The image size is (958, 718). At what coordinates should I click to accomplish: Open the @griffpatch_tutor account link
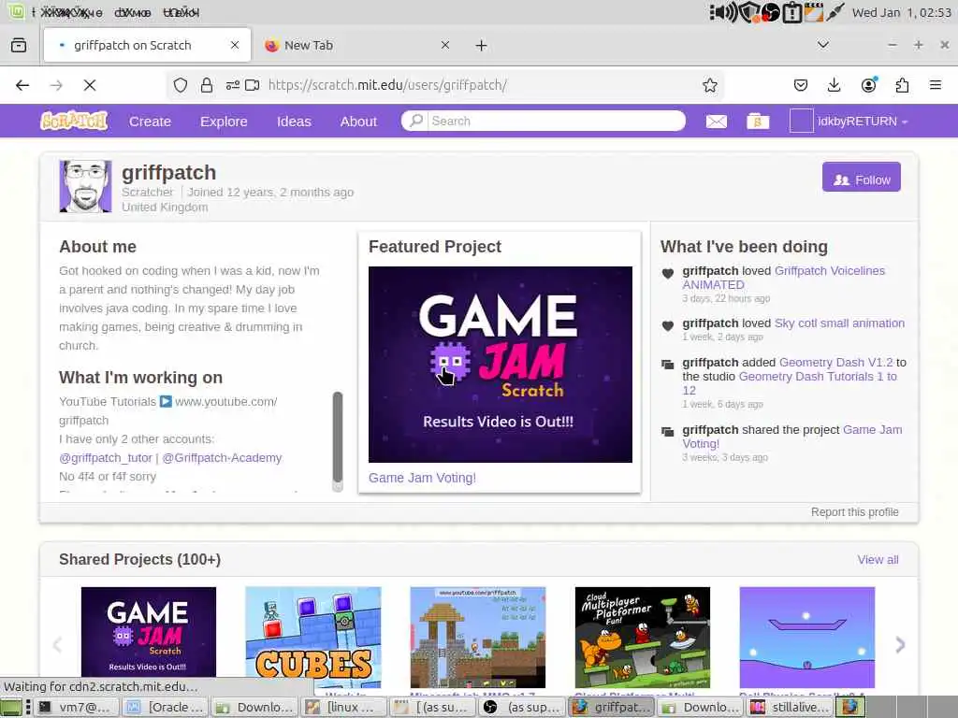tap(106, 457)
